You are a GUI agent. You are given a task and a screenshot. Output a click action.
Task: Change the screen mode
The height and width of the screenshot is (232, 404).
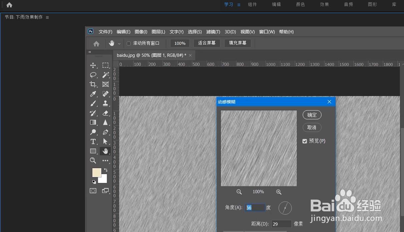[x=105, y=191]
